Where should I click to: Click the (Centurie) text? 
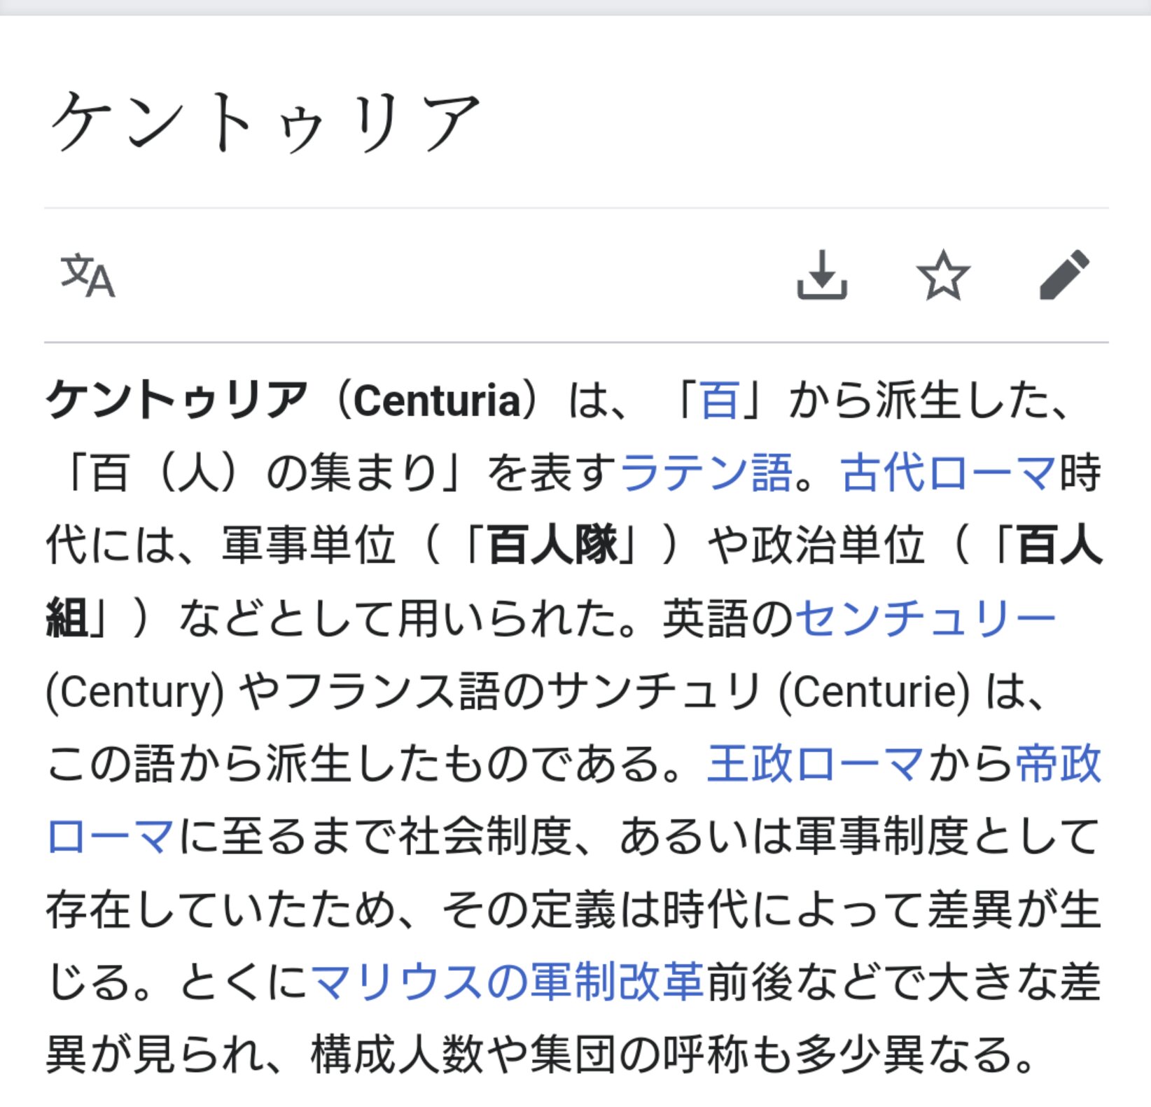(x=874, y=691)
